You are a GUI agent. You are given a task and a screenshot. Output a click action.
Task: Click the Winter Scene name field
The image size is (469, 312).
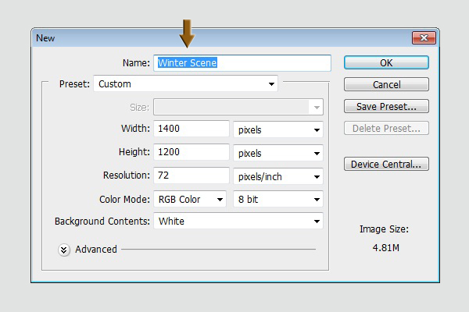pyautogui.click(x=242, y=62)
